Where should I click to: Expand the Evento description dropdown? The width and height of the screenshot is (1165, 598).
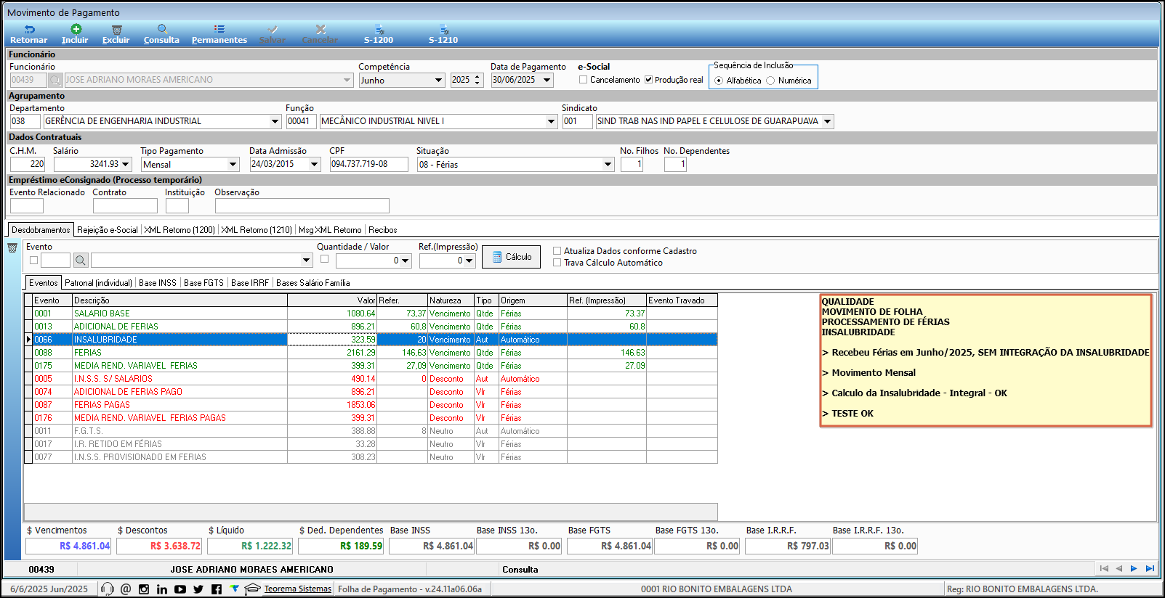[x=306, y=260]
